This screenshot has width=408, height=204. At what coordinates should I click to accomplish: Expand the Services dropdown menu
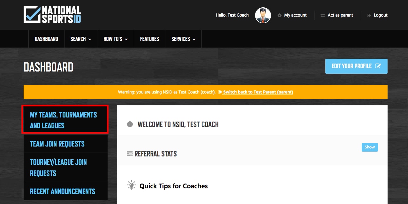(x=184, y=39)
